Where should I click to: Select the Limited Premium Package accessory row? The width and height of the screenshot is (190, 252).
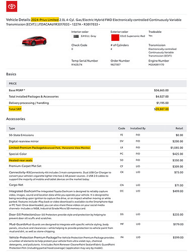pyautogui.click(x=96, y=148)
